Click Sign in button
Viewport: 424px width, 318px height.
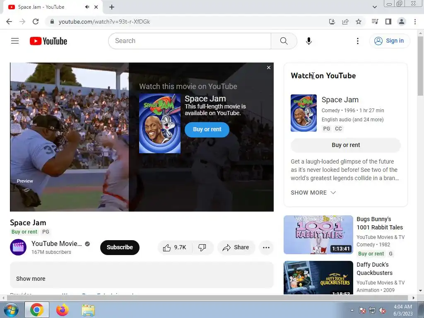click(390, 41)
